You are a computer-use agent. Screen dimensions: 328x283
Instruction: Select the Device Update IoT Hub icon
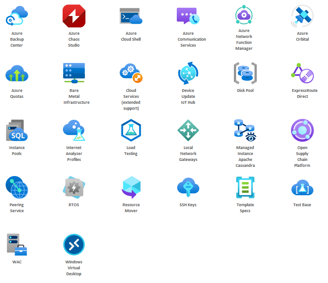click(x=188, y=73)
